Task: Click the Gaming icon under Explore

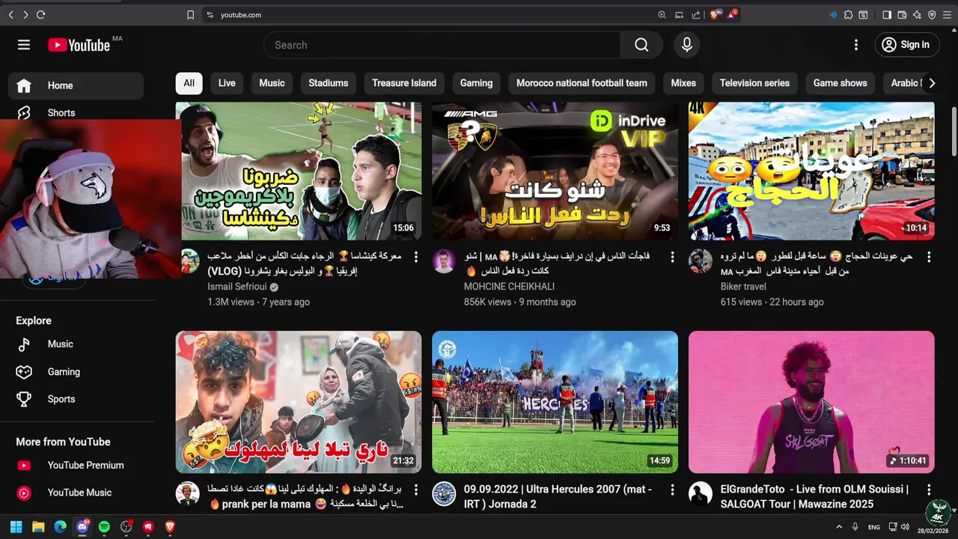Action: (24, 372)
